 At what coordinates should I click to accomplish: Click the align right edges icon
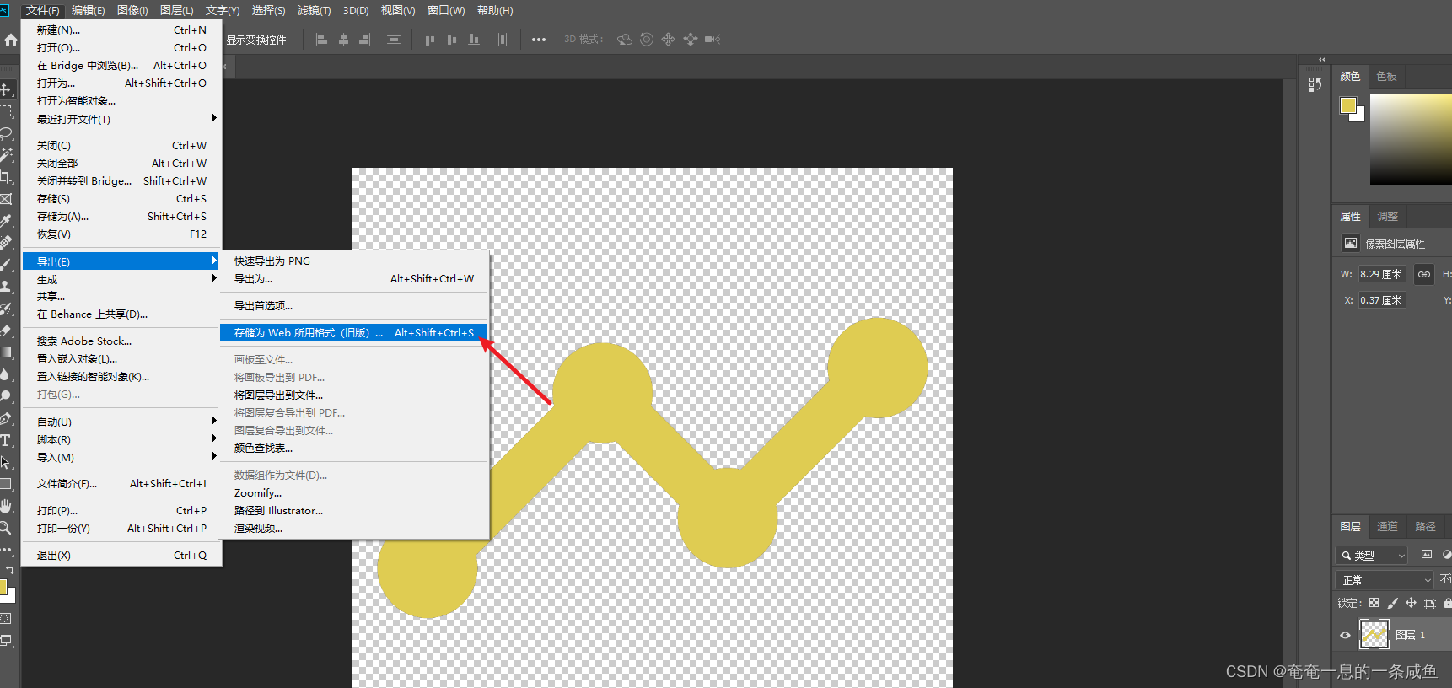(x=365, y=40)
